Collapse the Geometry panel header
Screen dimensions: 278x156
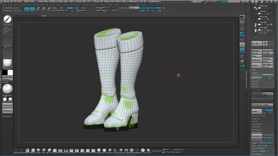[x=257, y=91]
